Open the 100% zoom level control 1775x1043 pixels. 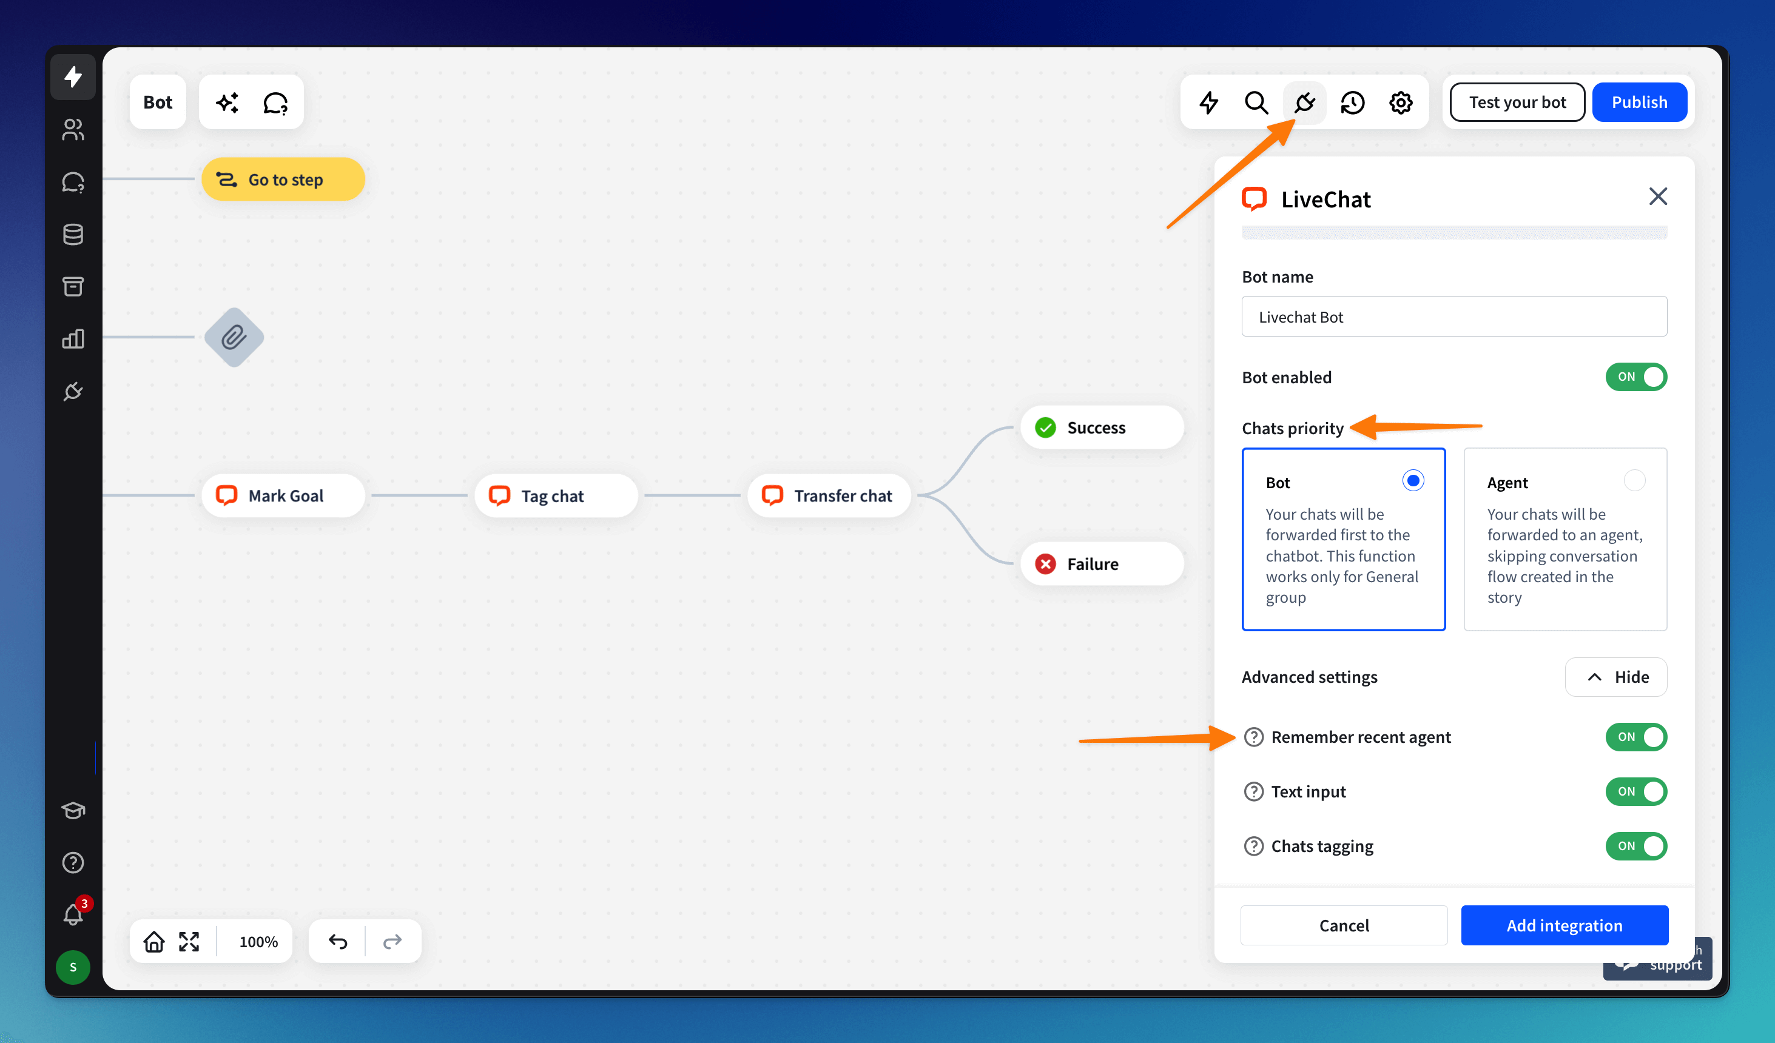[258, 942]
